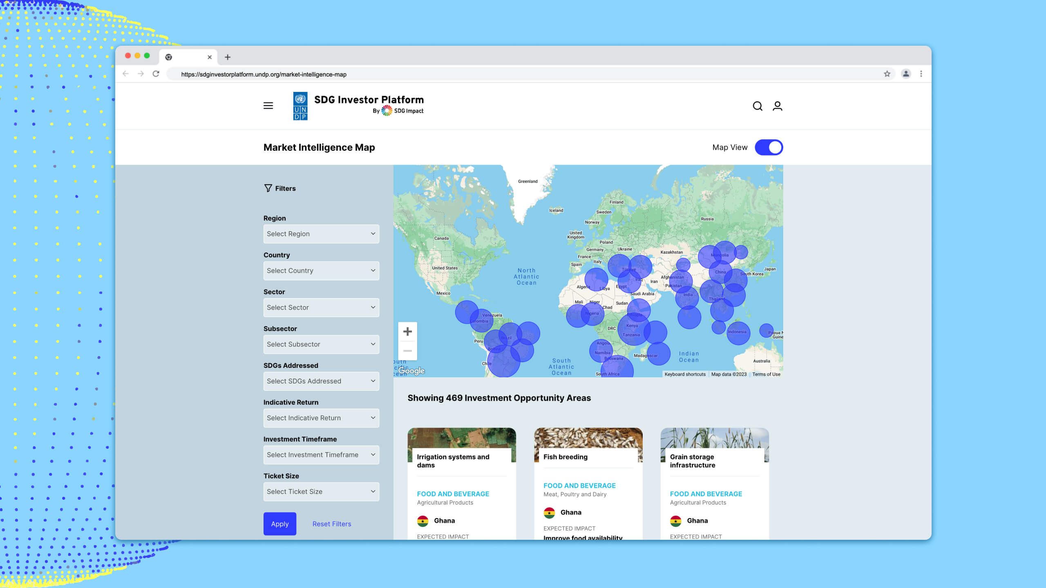Expand the Select Country dropdown
The image size is (1046, 588).
click(x=321, y=270)
